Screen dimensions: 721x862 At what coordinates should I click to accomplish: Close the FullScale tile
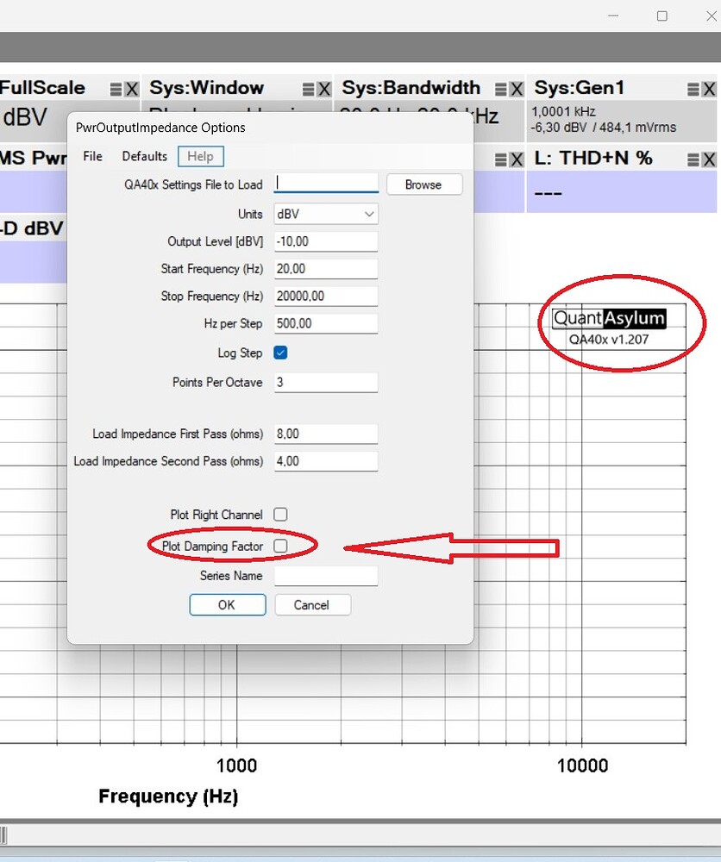132,89
